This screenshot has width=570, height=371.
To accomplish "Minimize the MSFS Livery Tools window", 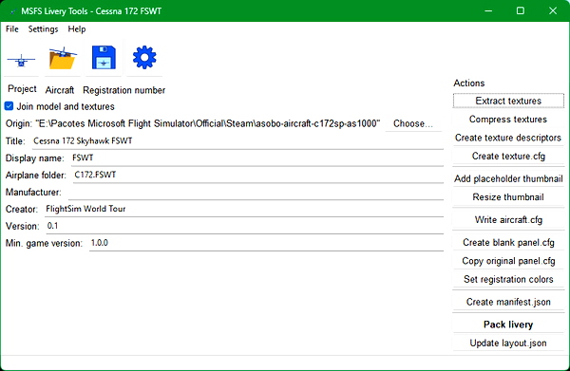I will (x=488, y=10).
